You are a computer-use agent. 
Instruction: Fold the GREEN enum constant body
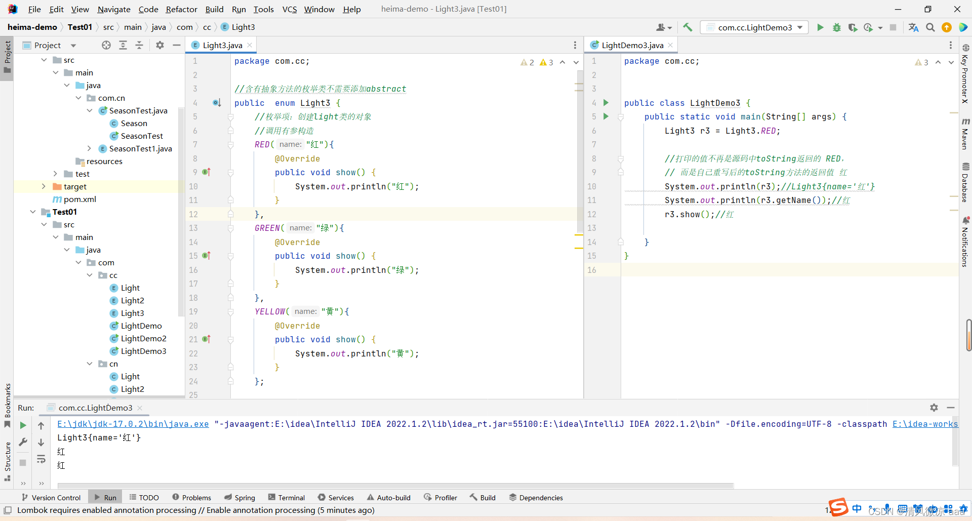[230, 228]
